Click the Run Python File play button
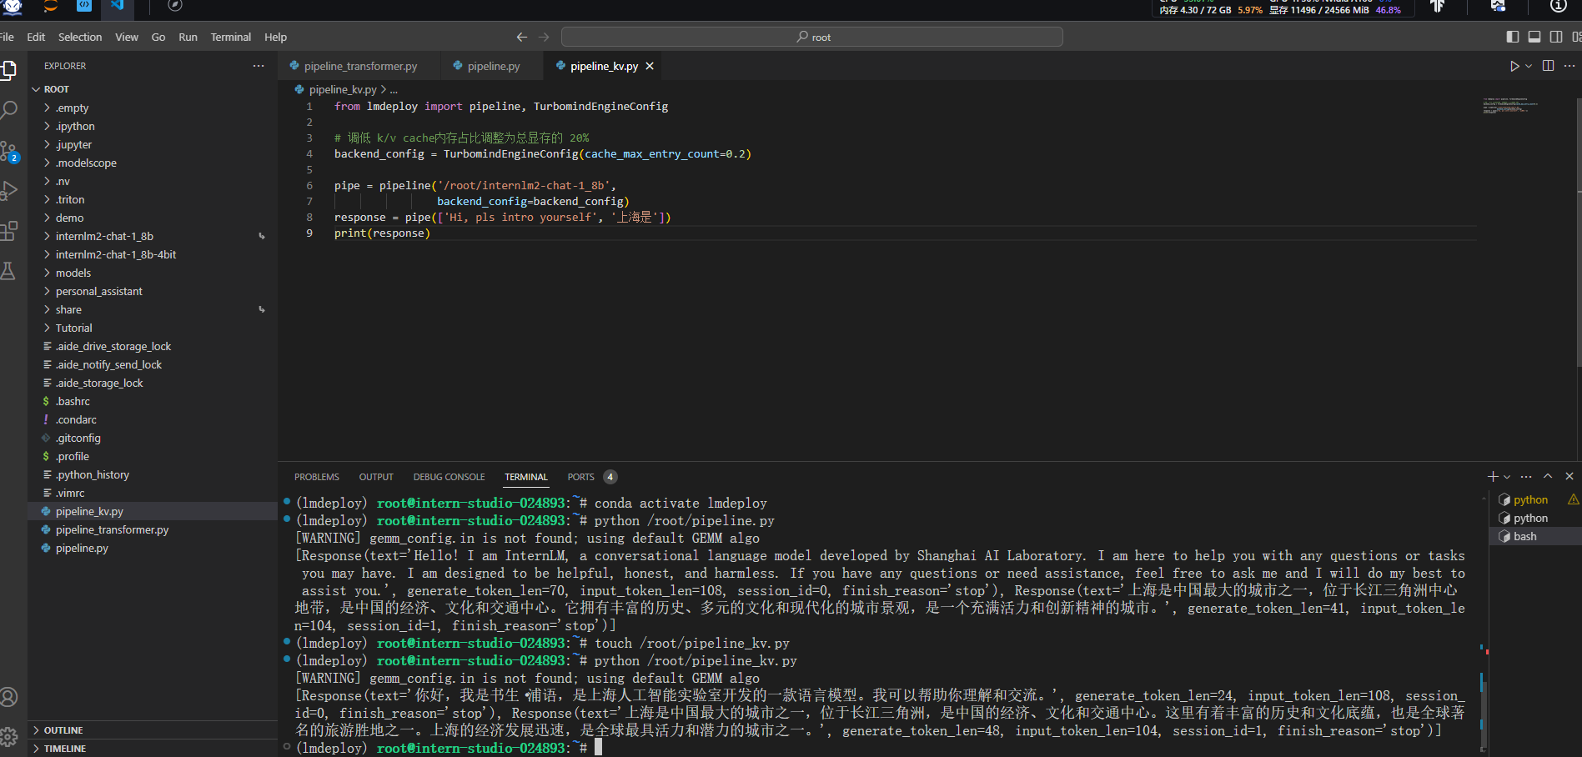This screenshot has width=1582, height=757. 1514,66
